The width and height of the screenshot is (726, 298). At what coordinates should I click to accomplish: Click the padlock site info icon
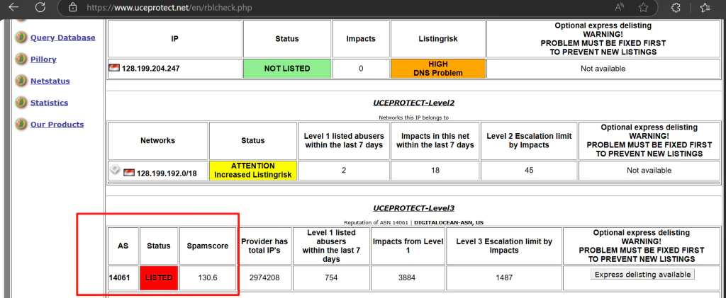pyautogui.click(x=72, y=7)
